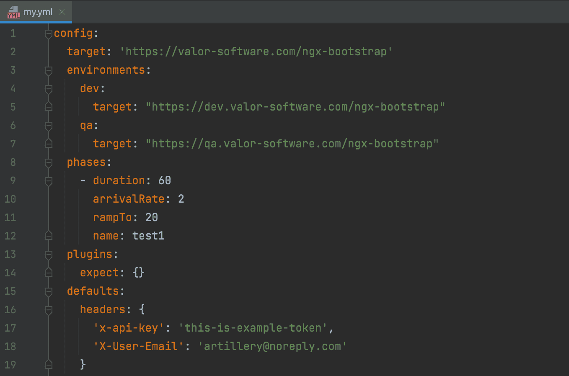The image size is (569, 376).
Task: Fold the qa block in gutter
Action: tap(49, 126)
